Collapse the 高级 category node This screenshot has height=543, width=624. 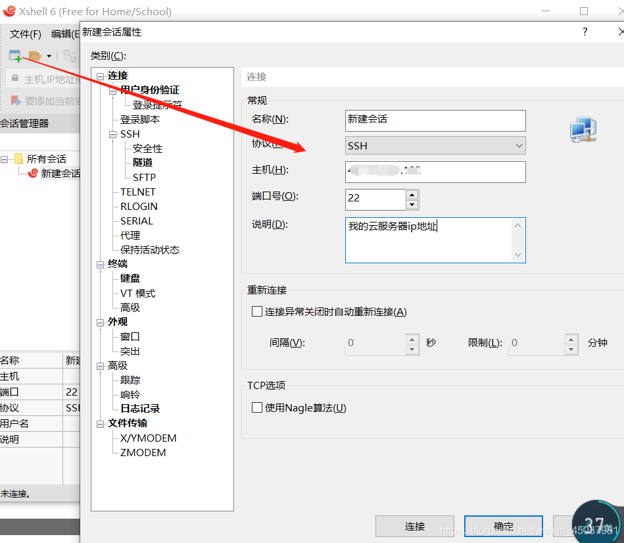[x=101, y=366]
